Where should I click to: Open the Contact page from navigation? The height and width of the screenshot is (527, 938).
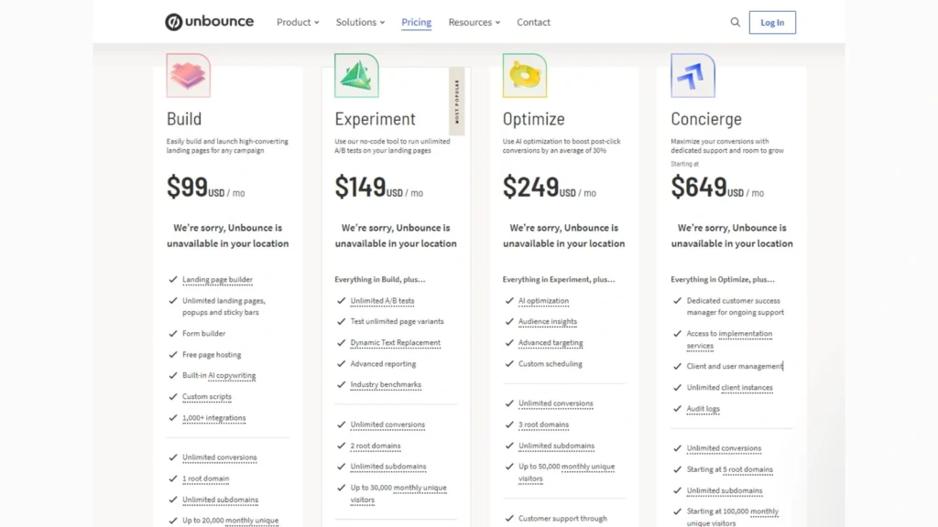533,22
